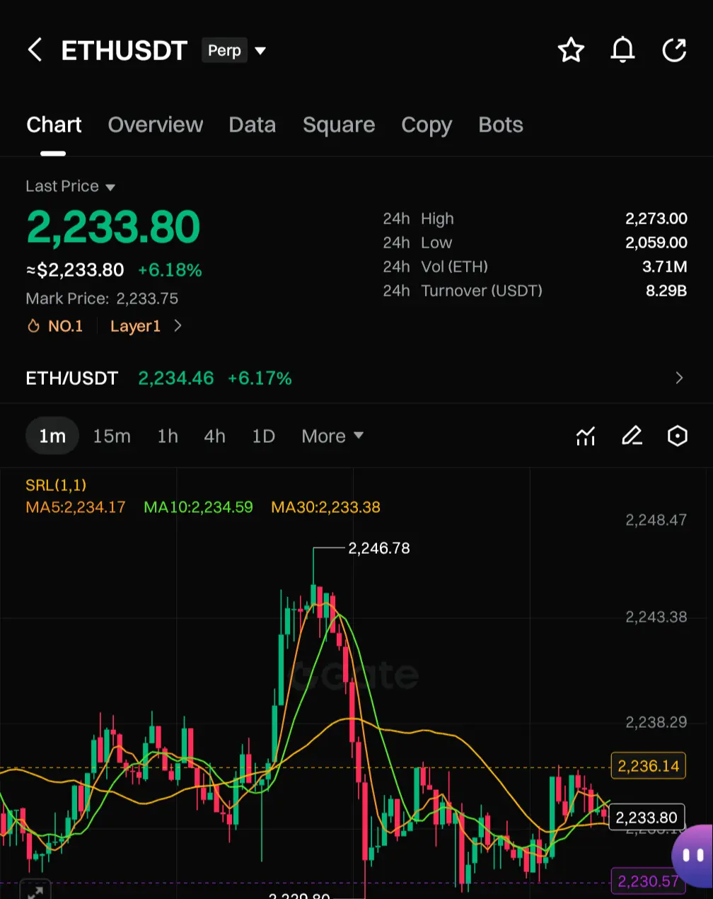Tap 24h Vol (ETH) value 3.71M

click(665, 267)
